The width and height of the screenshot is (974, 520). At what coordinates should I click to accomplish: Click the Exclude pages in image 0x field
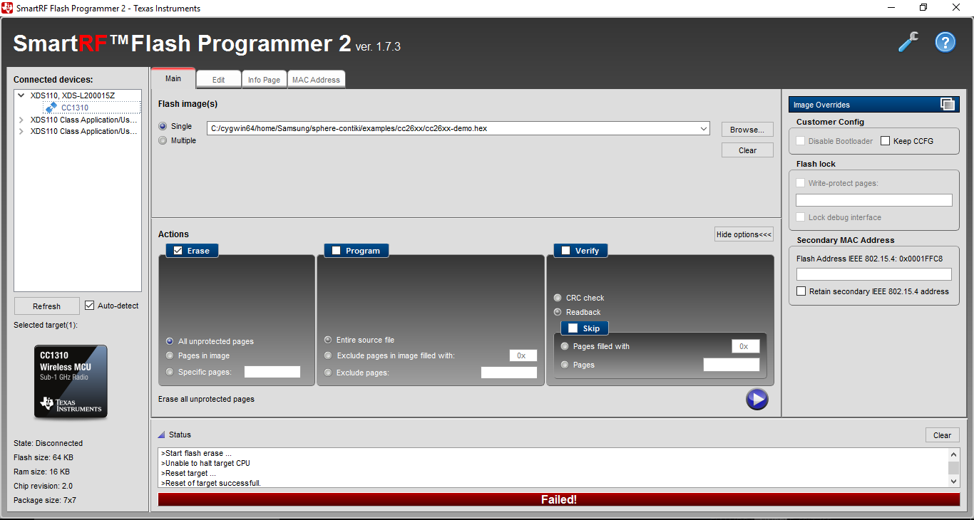[523, 355]
